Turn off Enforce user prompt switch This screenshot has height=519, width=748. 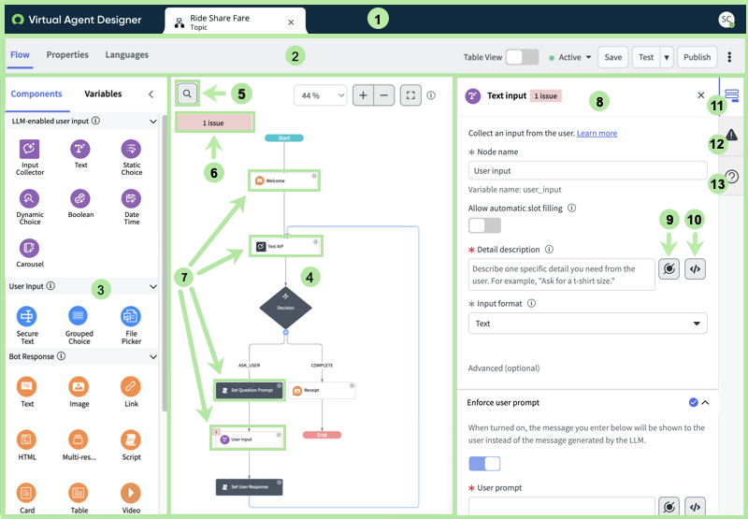[484, 463]
